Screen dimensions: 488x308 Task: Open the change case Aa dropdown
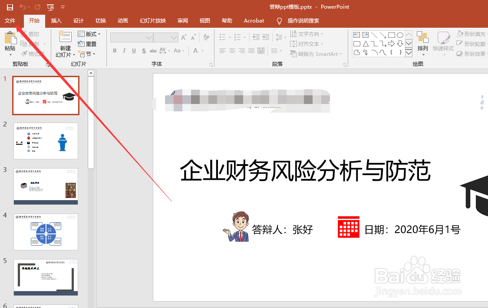(x=179, y=51)
